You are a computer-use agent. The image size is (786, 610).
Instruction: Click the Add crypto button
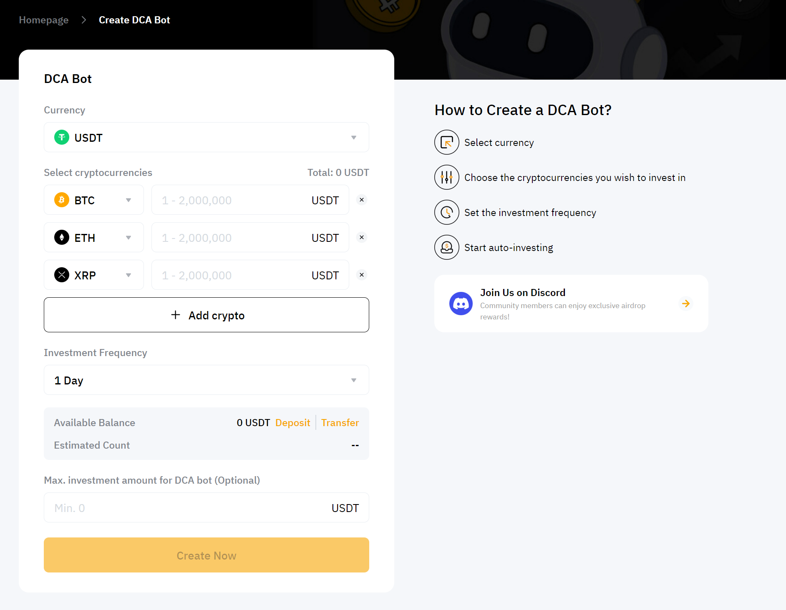pyautogui.click(x=206, y=315)
